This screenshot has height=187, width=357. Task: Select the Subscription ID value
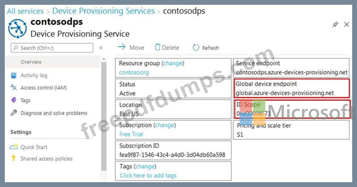click(172, 155)
